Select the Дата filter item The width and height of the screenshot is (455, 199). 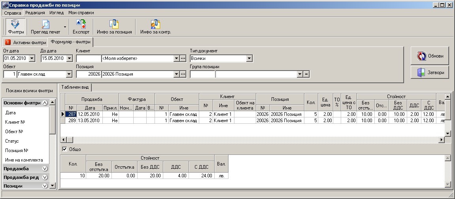pyautogui.click(x=10, y=113)
